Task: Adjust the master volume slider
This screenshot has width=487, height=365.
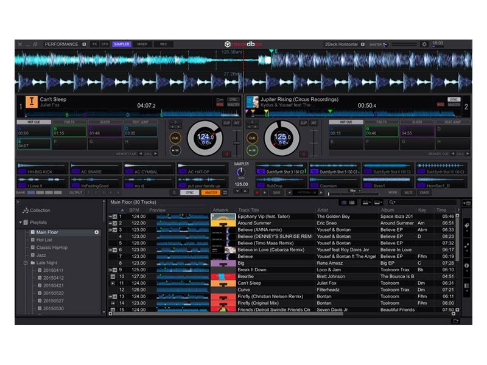Action: pyautogui.click(x=404, y=44)
